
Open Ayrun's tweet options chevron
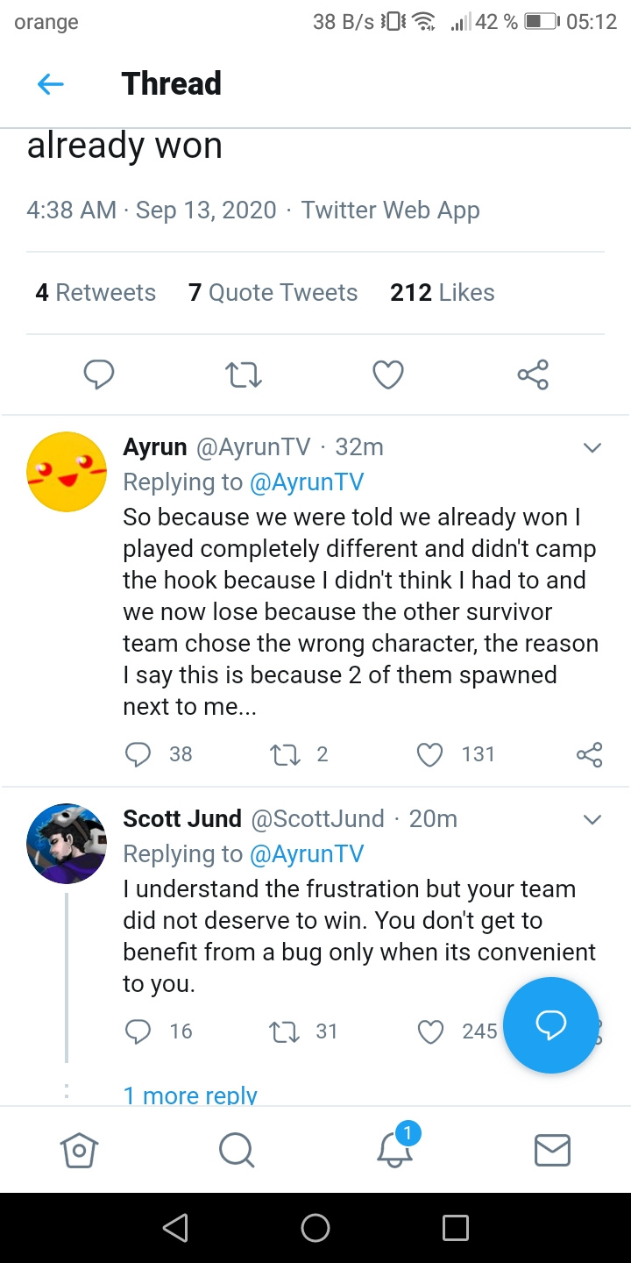pos(592,448)
